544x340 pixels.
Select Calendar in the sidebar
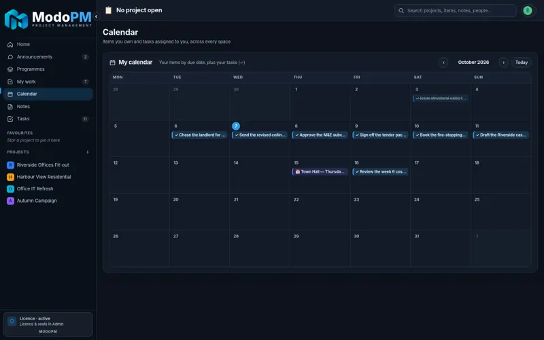coord(48,94)
